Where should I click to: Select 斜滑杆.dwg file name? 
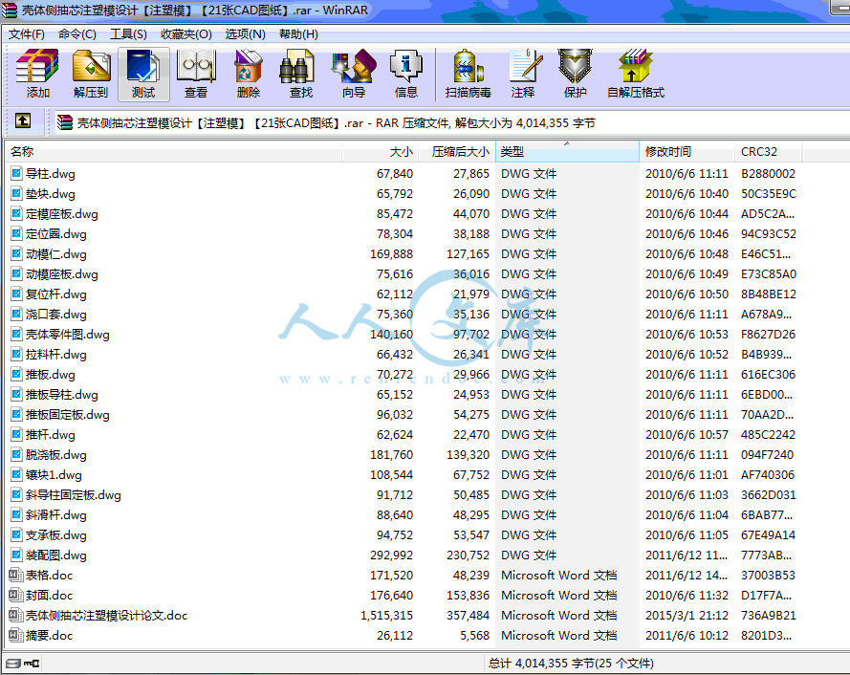tap(55, 514)
